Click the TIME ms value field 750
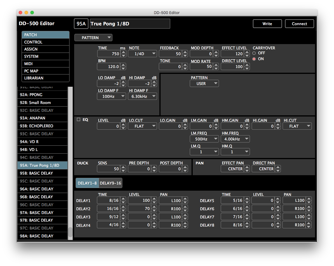 coord(109,54)
